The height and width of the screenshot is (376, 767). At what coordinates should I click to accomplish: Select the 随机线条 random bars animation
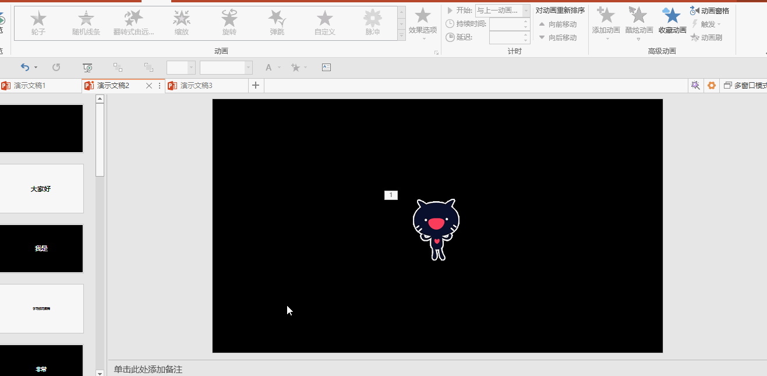(x=86, y=23)
